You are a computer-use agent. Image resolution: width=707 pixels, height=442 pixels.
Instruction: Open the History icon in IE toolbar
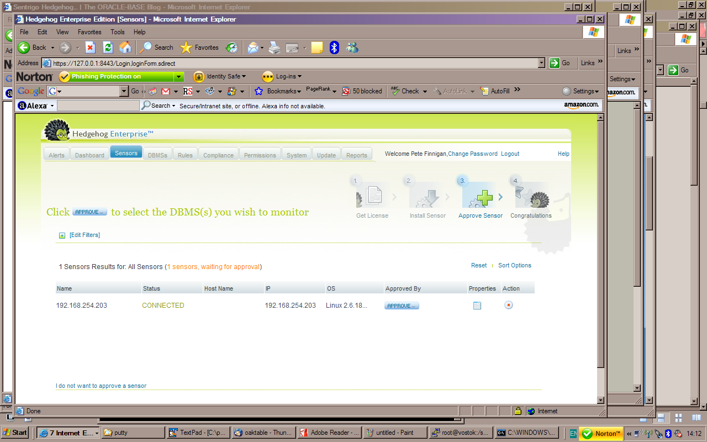[x=232, y=48]
